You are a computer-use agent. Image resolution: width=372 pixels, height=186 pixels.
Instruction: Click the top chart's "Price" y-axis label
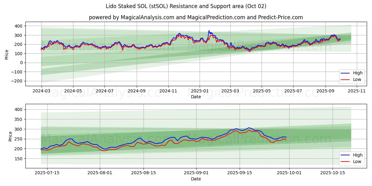[7, 54]
